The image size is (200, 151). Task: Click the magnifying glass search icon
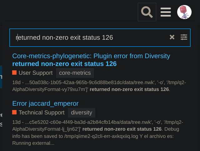click(147, 12)
